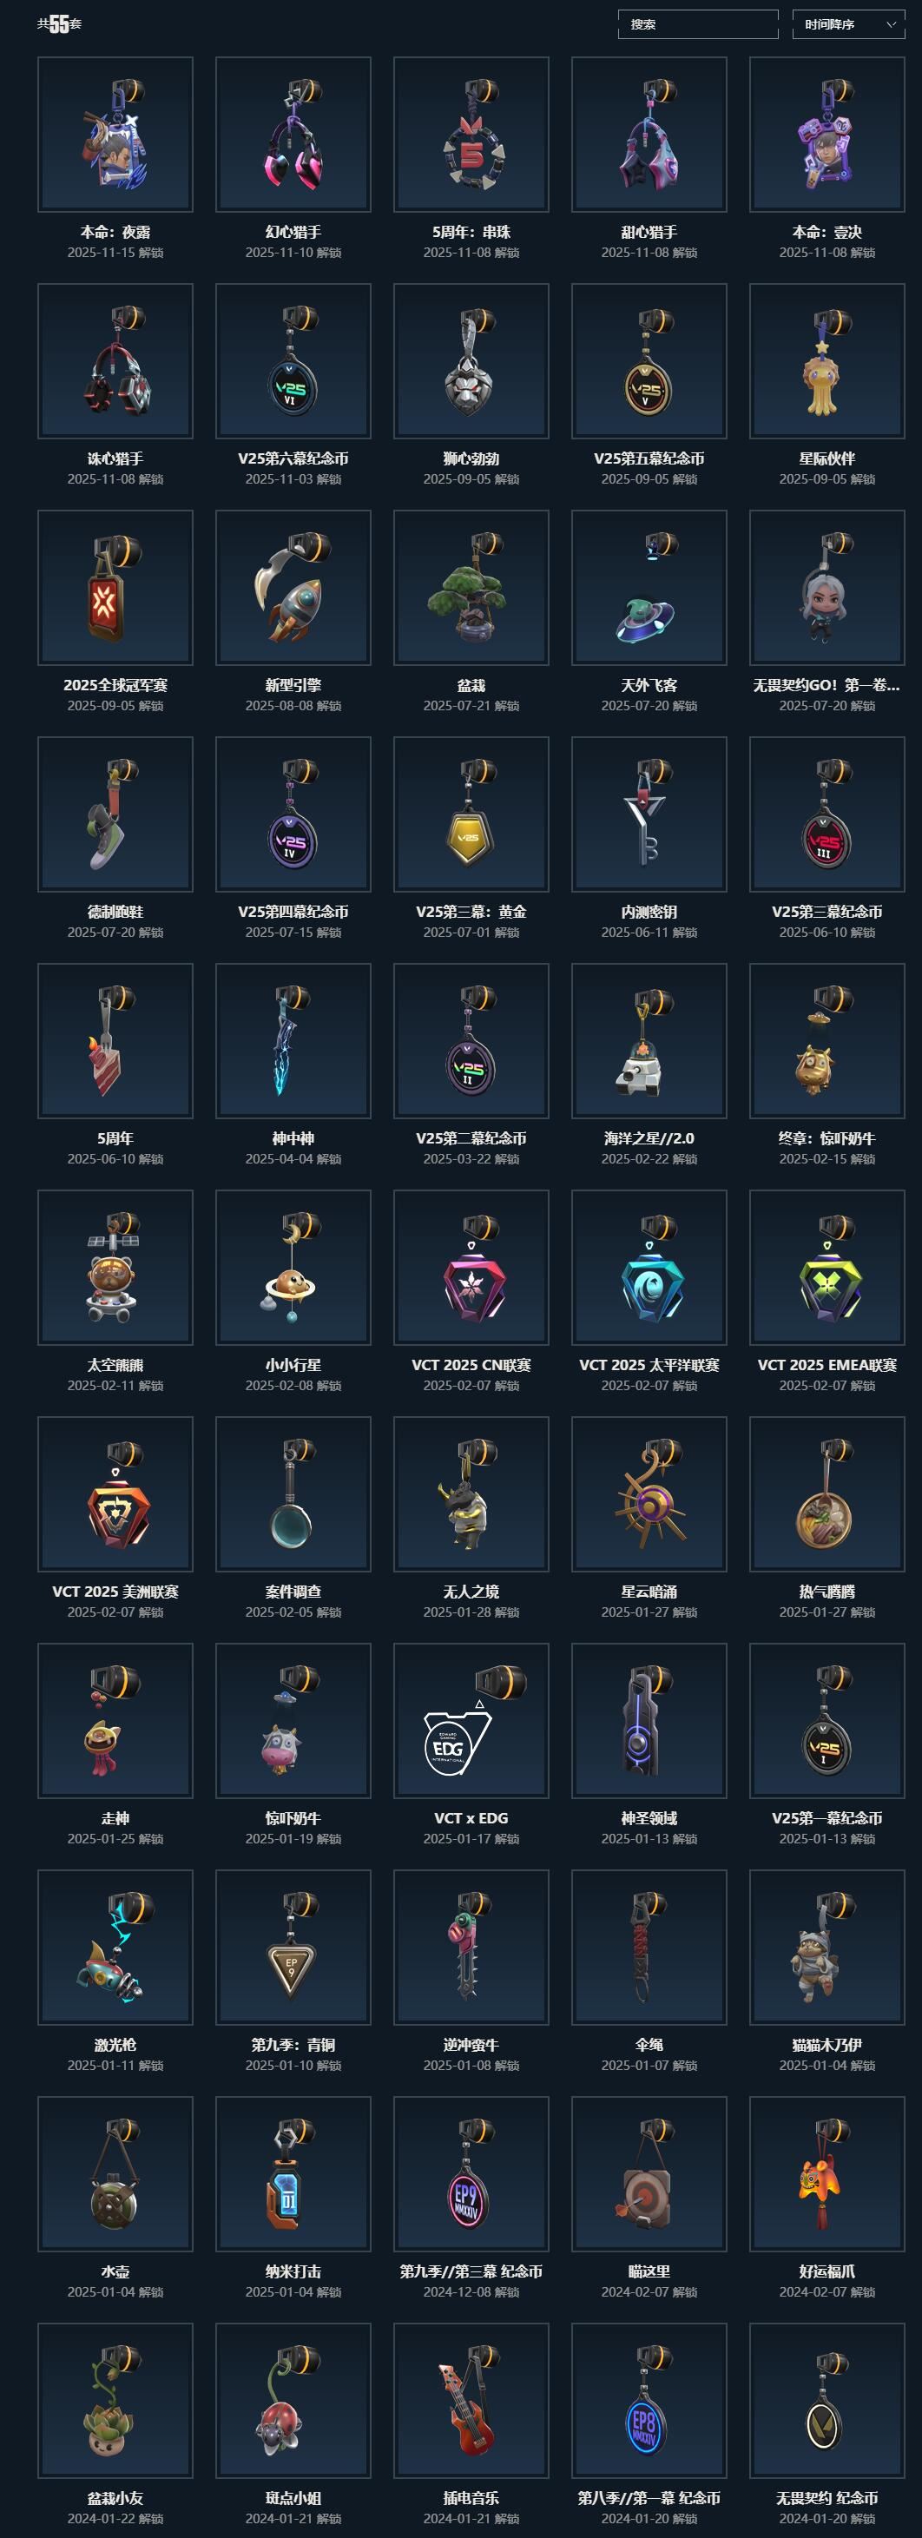Open the VCT x EDG charm
This screenshot has height=2538, width=922.
coord(471,1720)
